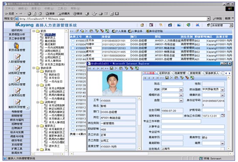
Task: Open the 工具 menu in Internet Explorer
Action: [x=62, y=9]
